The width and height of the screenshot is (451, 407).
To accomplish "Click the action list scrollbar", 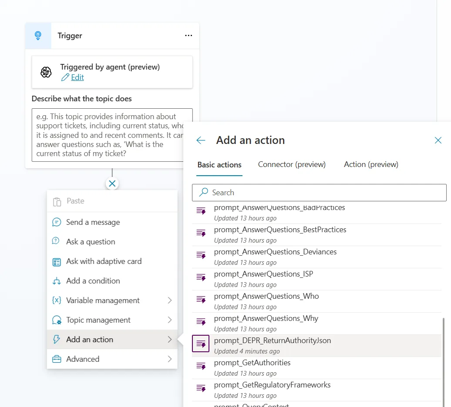I will 443,362.
